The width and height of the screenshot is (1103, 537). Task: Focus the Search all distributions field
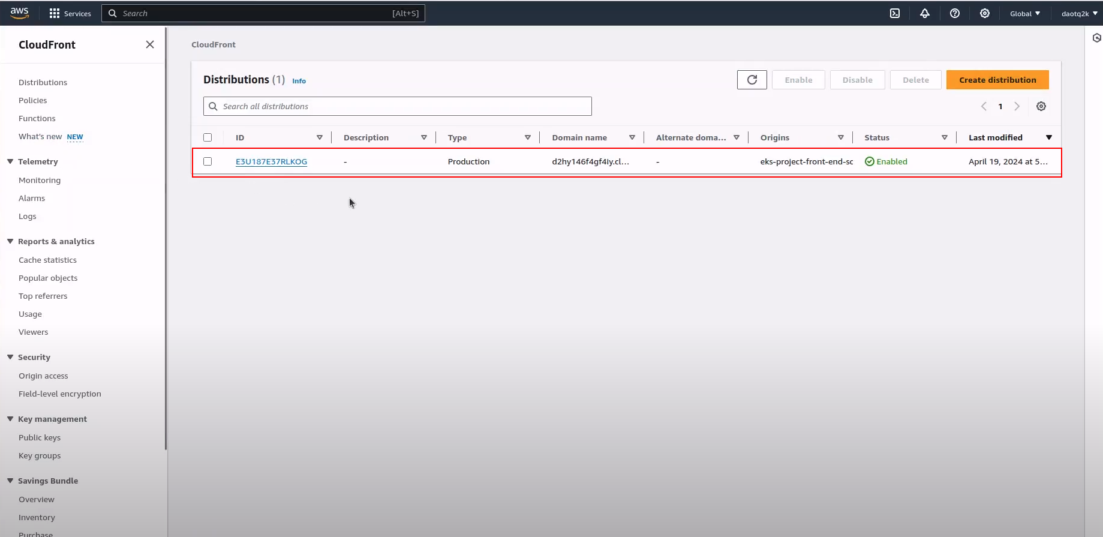397,106
